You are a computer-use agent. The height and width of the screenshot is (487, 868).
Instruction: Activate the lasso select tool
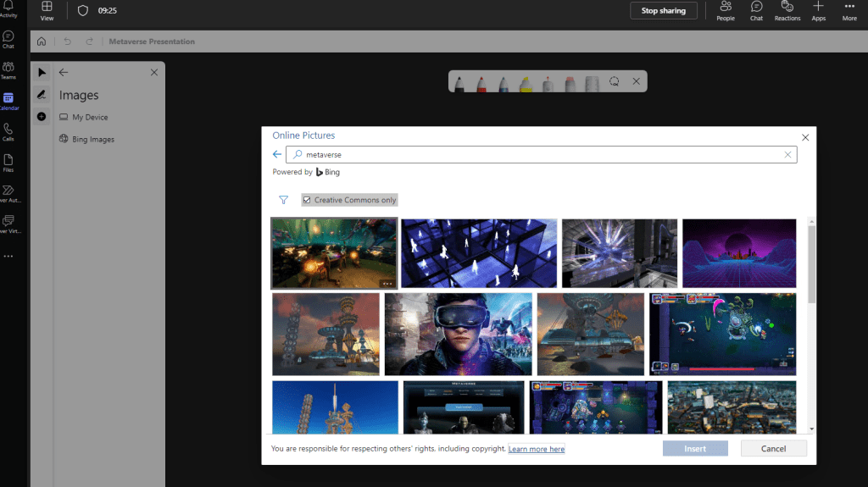(614, 81)
